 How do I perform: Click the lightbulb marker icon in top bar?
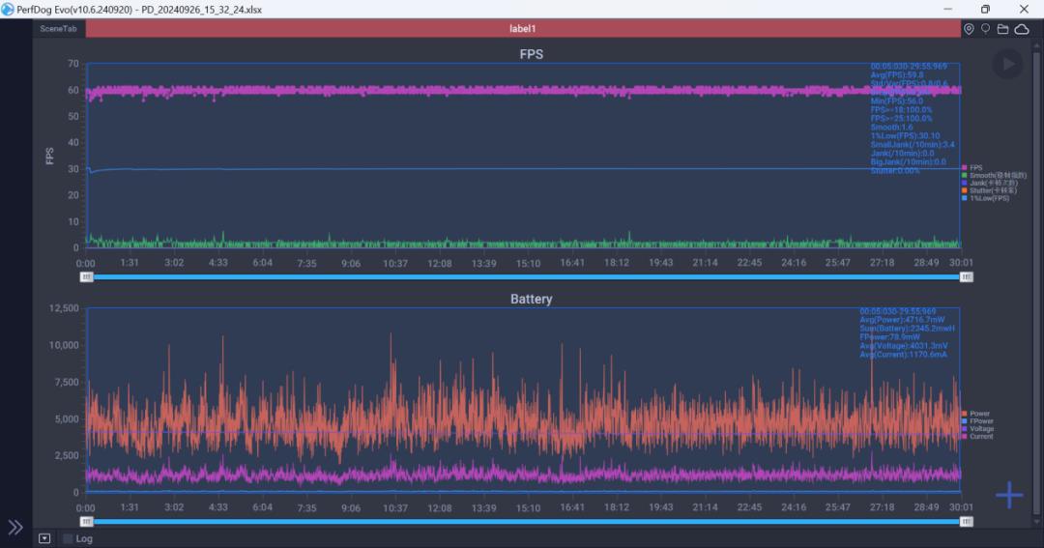(985, 29)
